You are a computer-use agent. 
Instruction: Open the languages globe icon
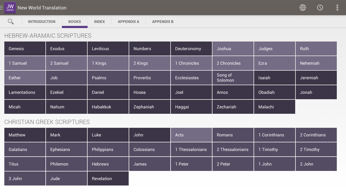point(303,8)
